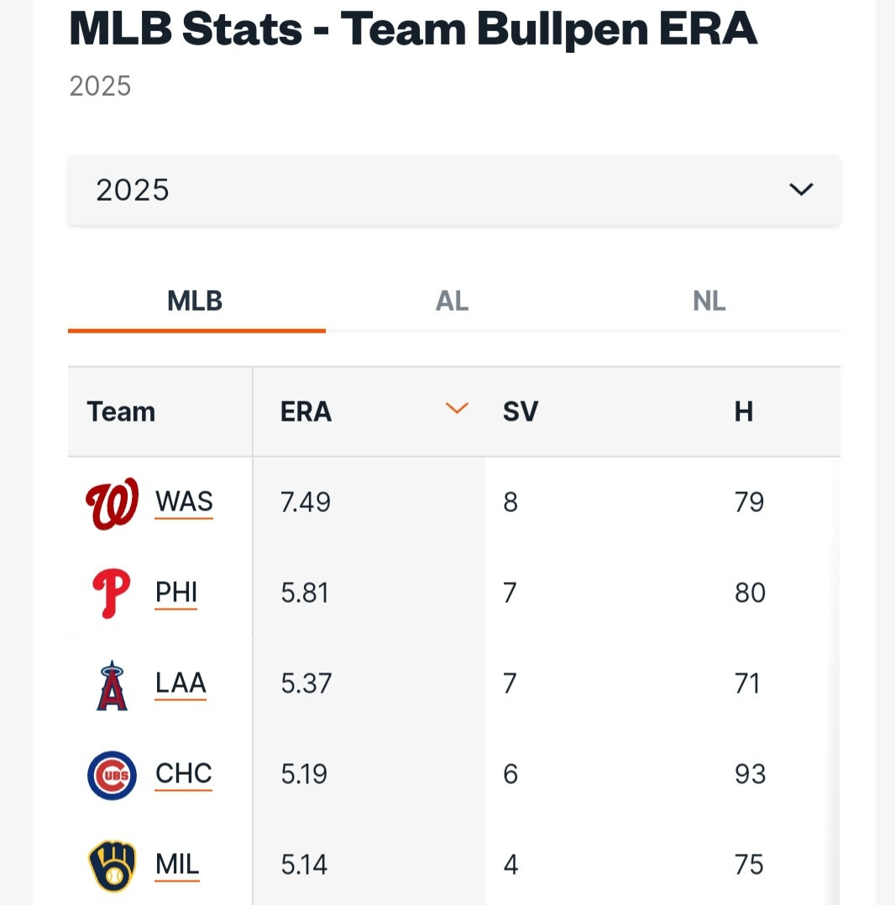Open the PHI team link

[176, 593]
